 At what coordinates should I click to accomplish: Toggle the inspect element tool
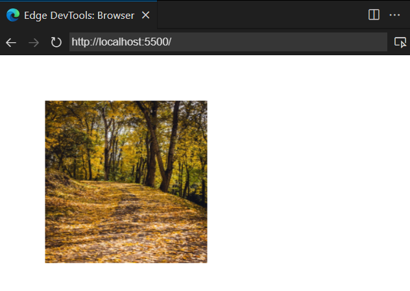(x=400, y=42)
